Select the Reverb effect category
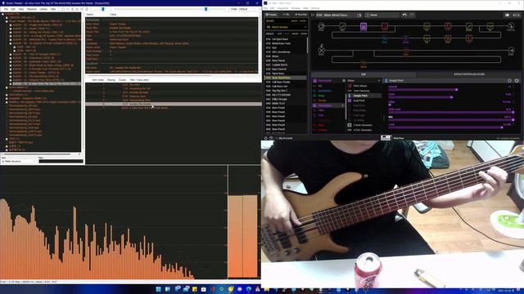The image size is (524, 294). coord(322,100)
